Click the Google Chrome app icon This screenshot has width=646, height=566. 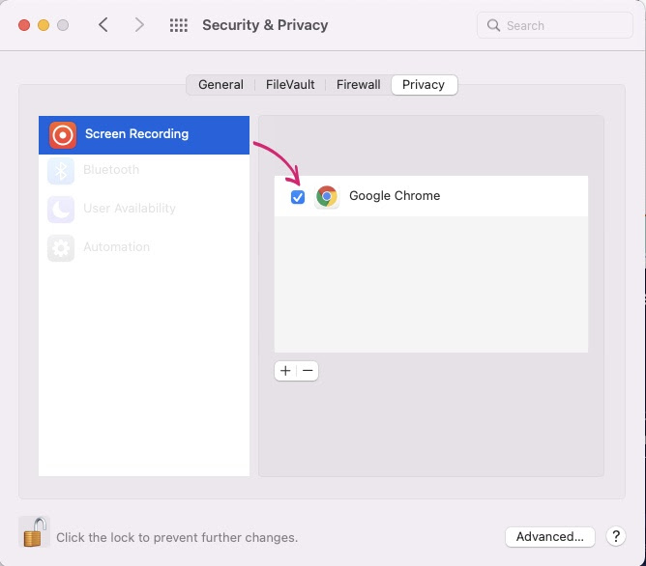pos(327,197)
